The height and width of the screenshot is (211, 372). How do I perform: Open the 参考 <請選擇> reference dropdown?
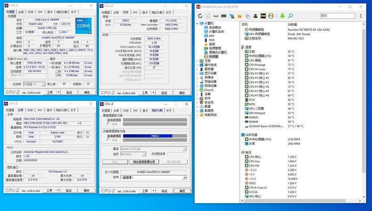184,178
